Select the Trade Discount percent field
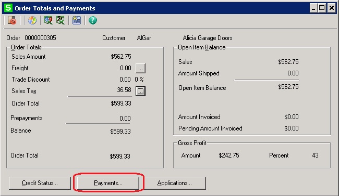Image resolution: width=339 pixels, height=196 pixels. pos(139,80)
